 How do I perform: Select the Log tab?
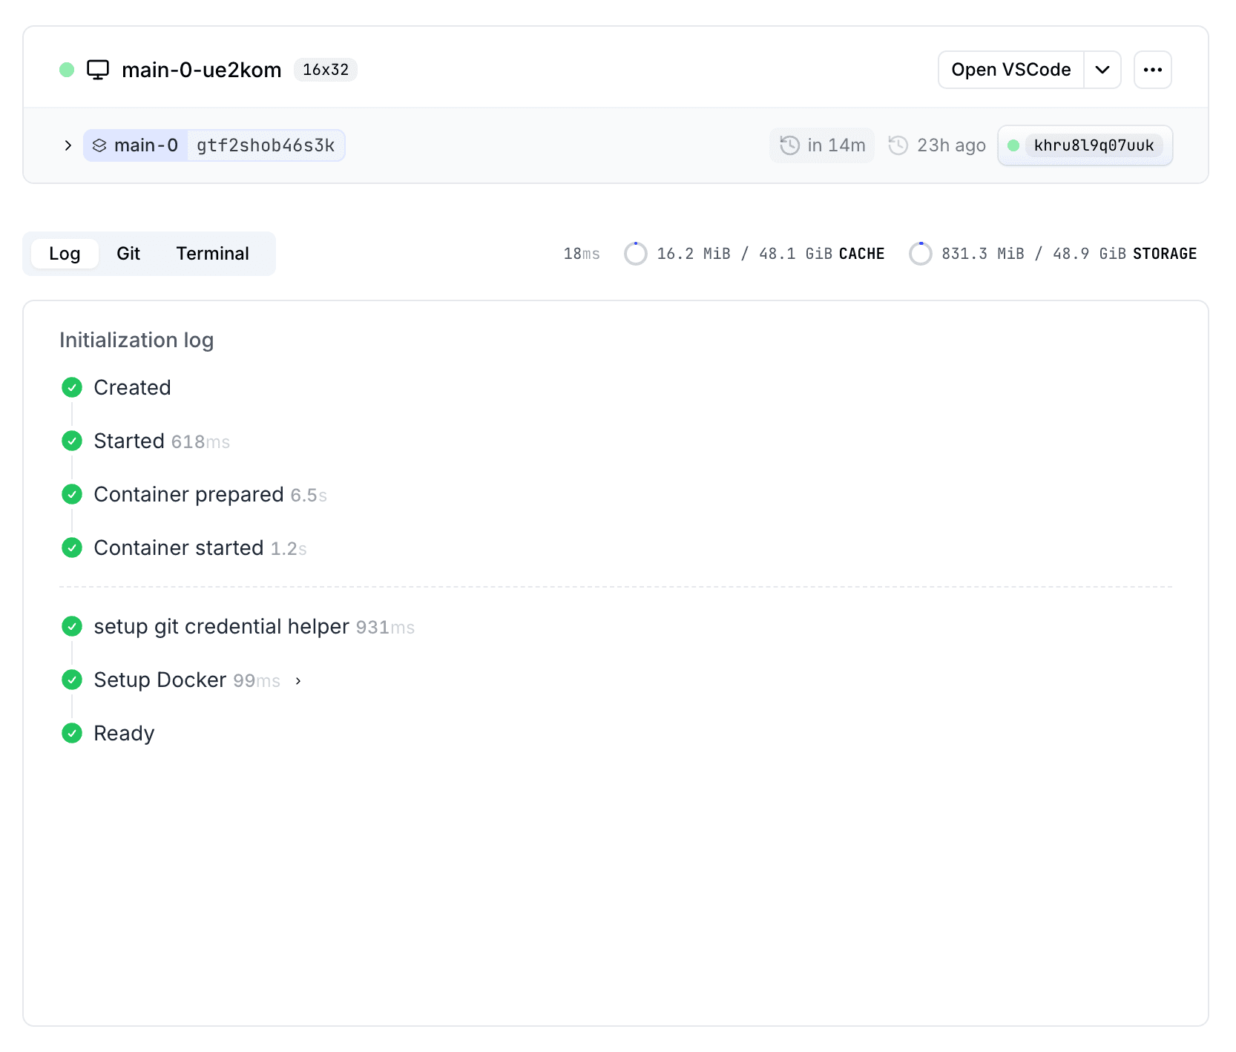(x=65, y=254)
